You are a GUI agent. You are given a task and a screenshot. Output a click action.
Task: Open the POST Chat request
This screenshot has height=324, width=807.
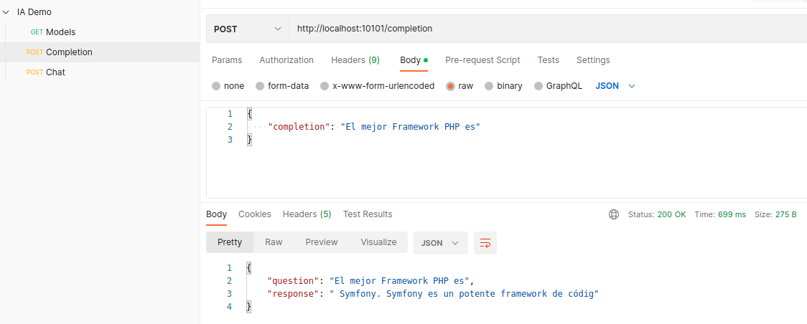pos(55,72)
